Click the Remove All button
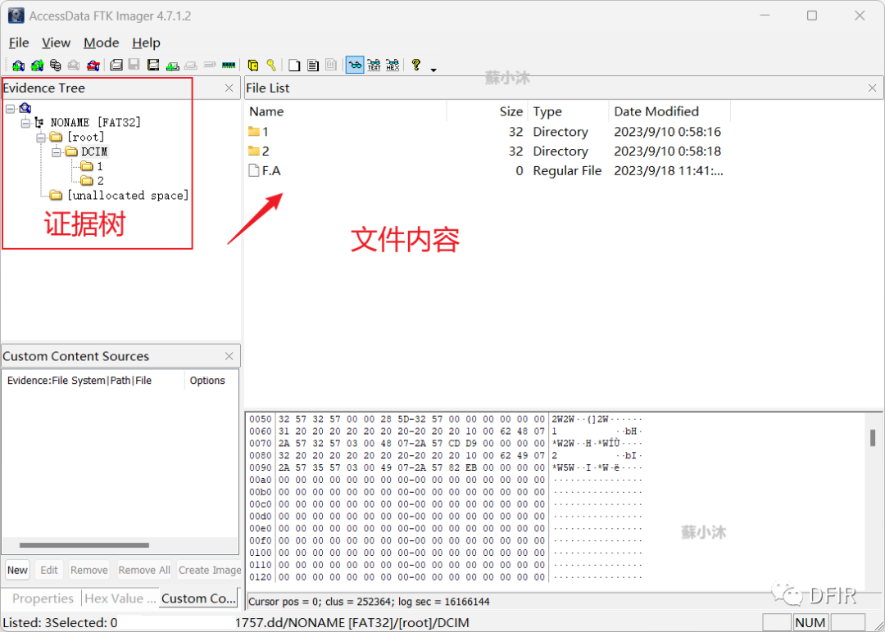 click(x=144, y=571)
